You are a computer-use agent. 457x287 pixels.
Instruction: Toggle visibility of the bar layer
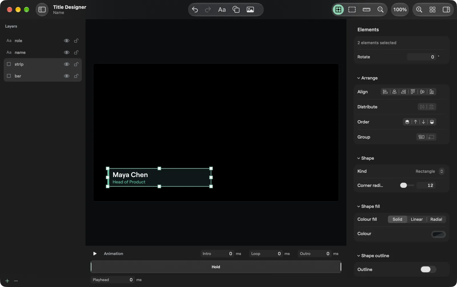point(67,76)
